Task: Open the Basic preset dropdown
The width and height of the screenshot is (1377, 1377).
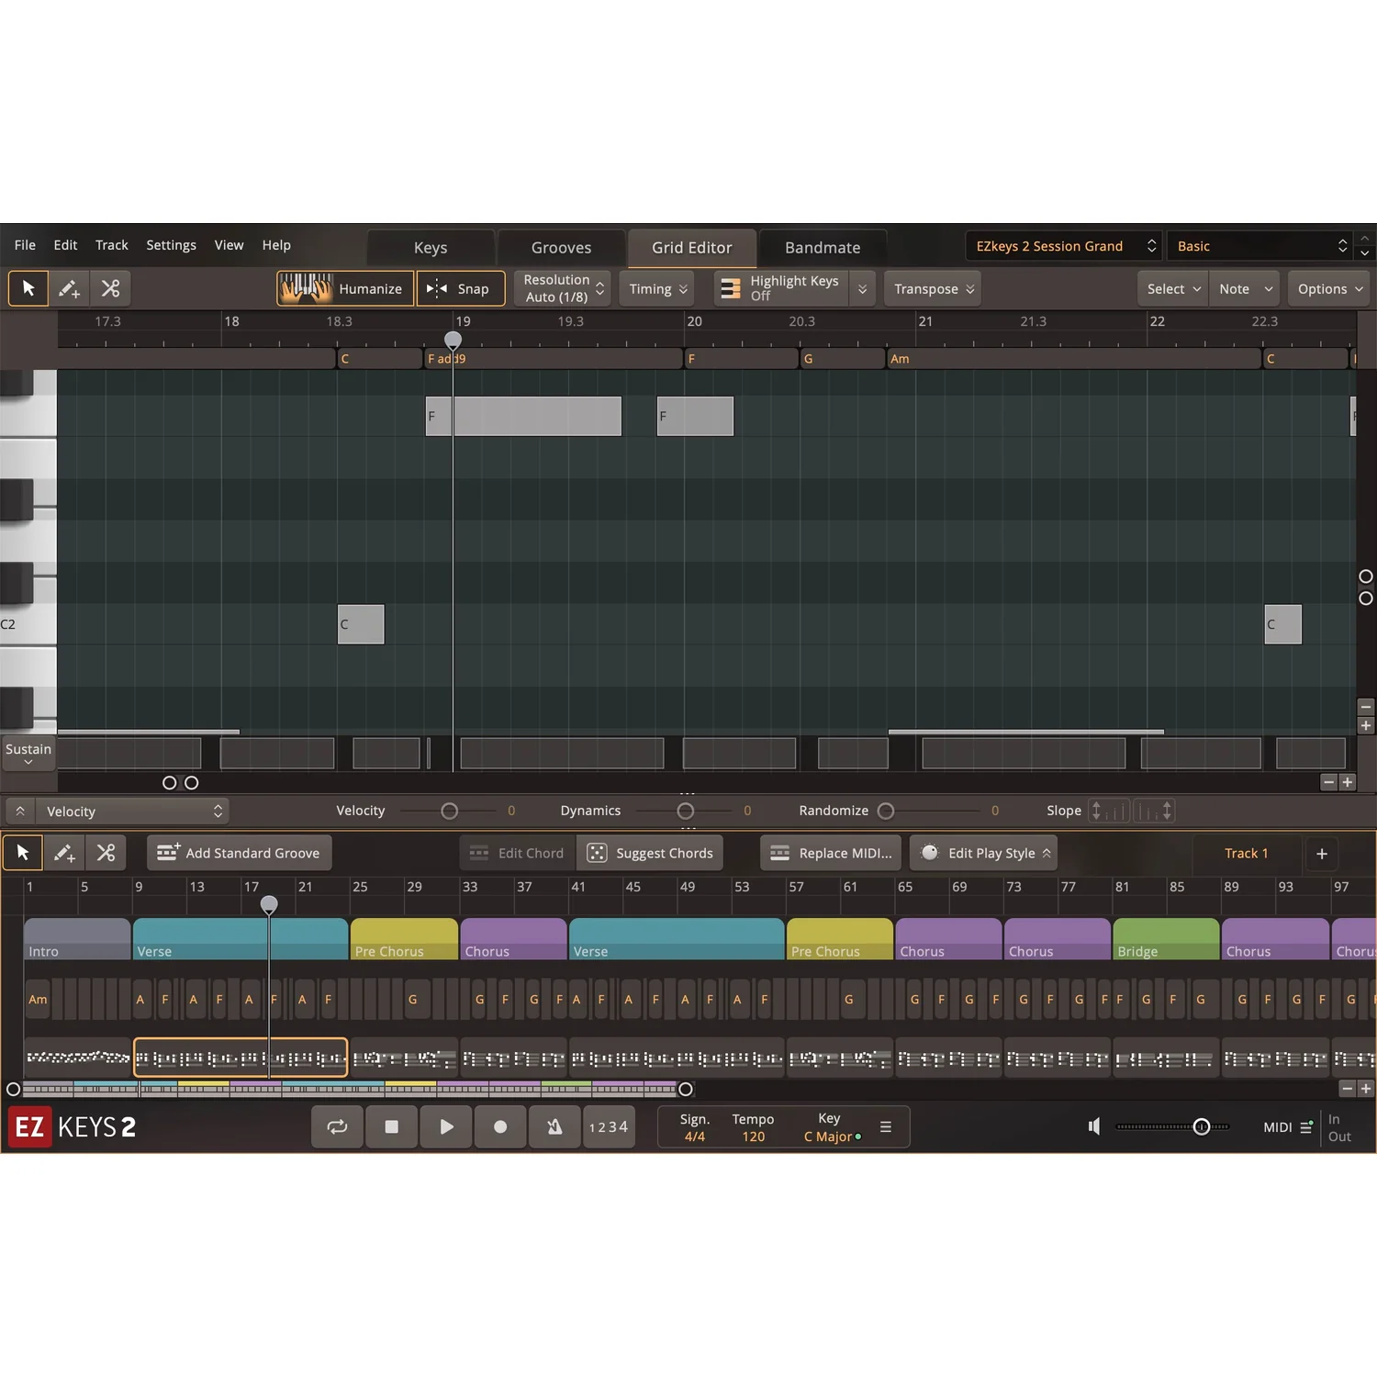Action: pyautogui.click(x=1260, y=246)
